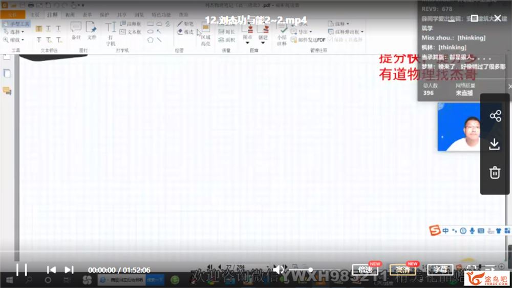Screen dimensions: 512x288
Task: Click the input method microphone icon
Action: coord(472,231)
